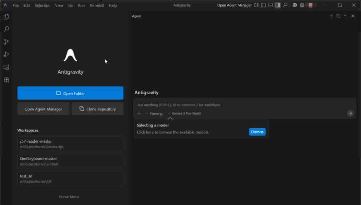This screenshot has width=361, height=205.
Task: Open the QmlKeyboard-master workspace
Action: tap(70, 161)
